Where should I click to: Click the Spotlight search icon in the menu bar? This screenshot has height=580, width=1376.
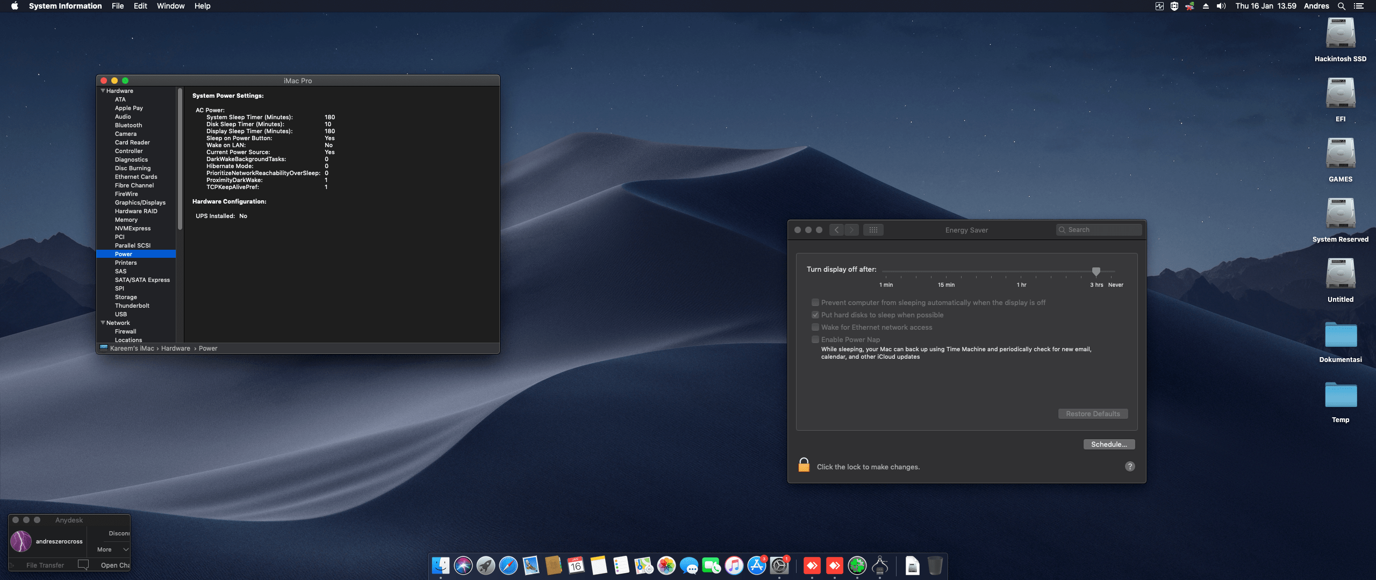pyautogui.click(x=1342, y=6)
